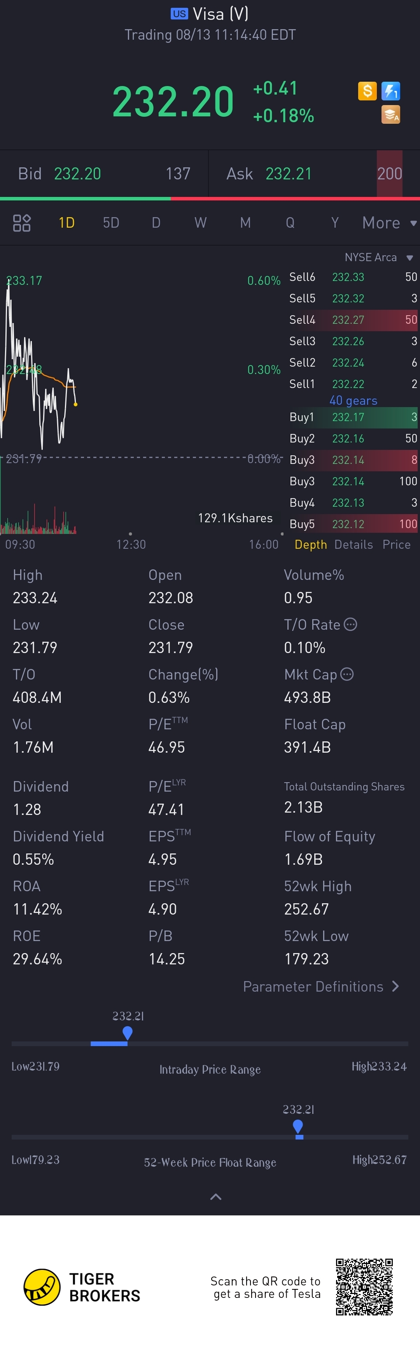Image resolution: width=420 pixels, height=1359 pixels.
Task: Switch to daily D chart tab
Action: tap(156, 223)
